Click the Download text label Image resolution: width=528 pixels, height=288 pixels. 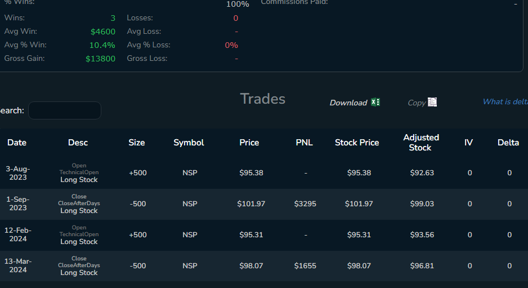point(348,103)
